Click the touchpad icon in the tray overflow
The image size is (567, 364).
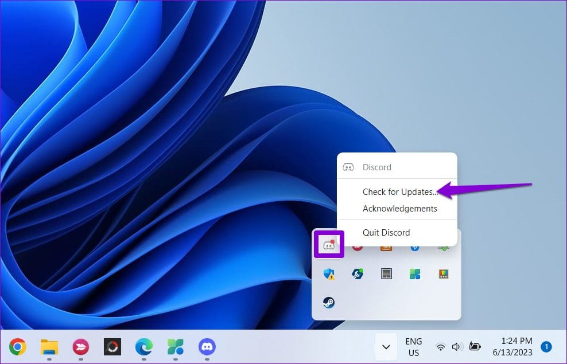386,273
